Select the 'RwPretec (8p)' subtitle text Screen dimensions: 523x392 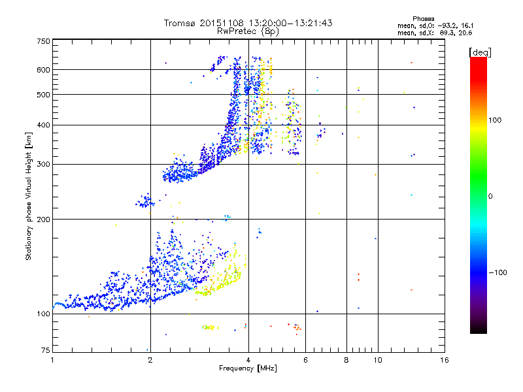248,31
